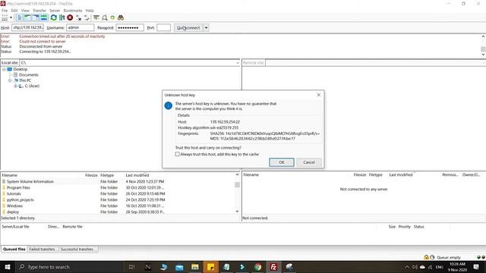Screen dimensions: 486x273
Task: Toggle the remote directory tree view
Action: point(36,17)
